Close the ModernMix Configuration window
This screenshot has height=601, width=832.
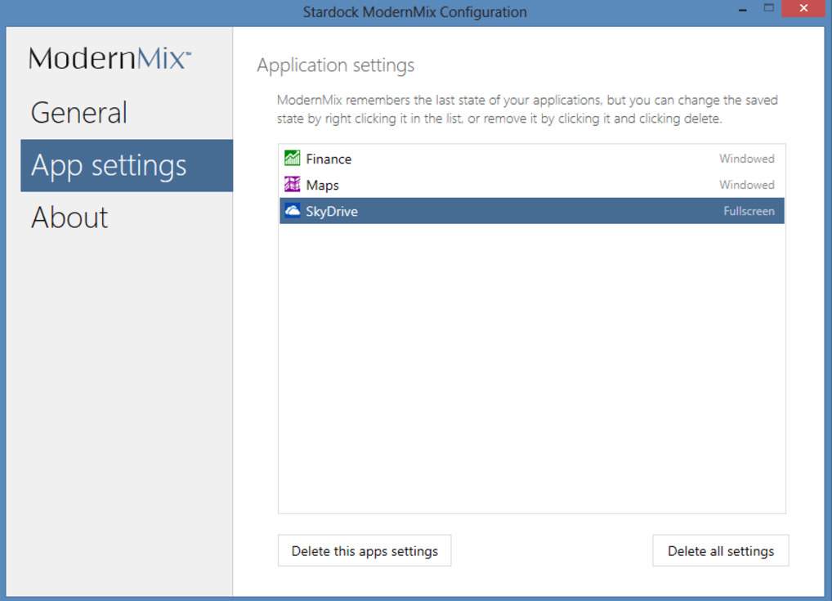[803, 9]
